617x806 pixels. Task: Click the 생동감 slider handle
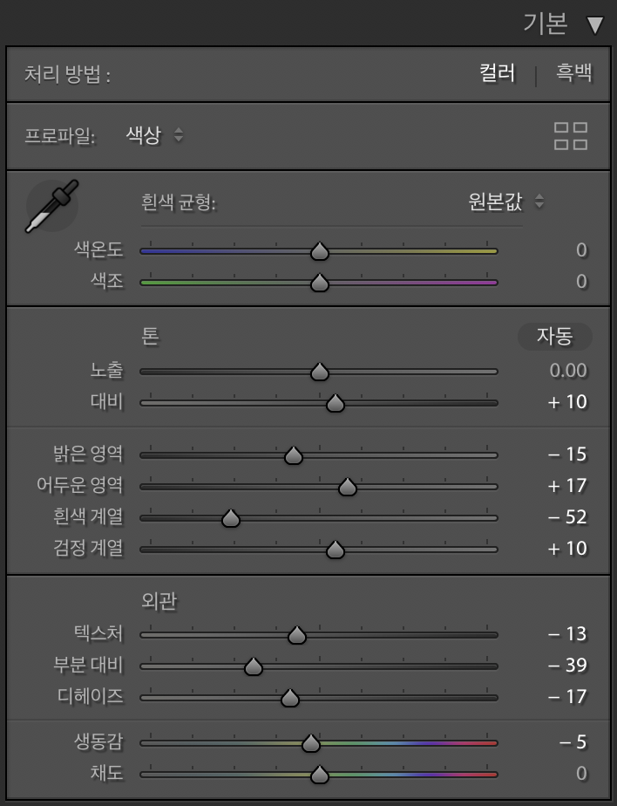pos(311,743)
